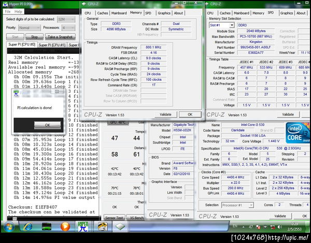Viewport: 311px width, 243px height.
Task: Click Validate in CPU-Z Memory window
Action: (x=166, y=115)
